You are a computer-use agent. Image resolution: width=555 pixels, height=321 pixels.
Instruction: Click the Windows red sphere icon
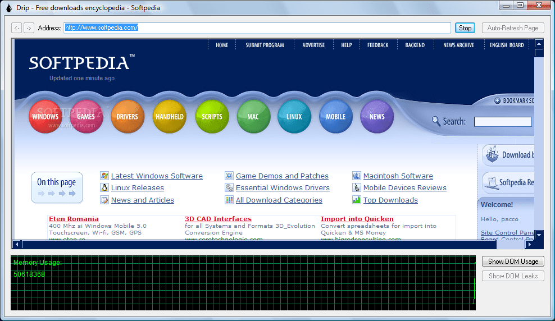point(46,117)
